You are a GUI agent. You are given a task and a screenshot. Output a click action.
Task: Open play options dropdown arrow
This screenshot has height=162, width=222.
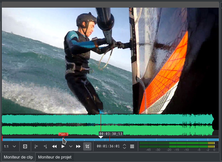(x=71, y=146)
